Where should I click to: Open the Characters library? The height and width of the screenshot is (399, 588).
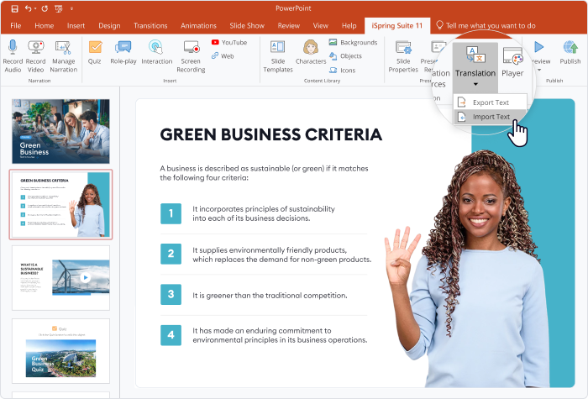(x=311, y=52)
